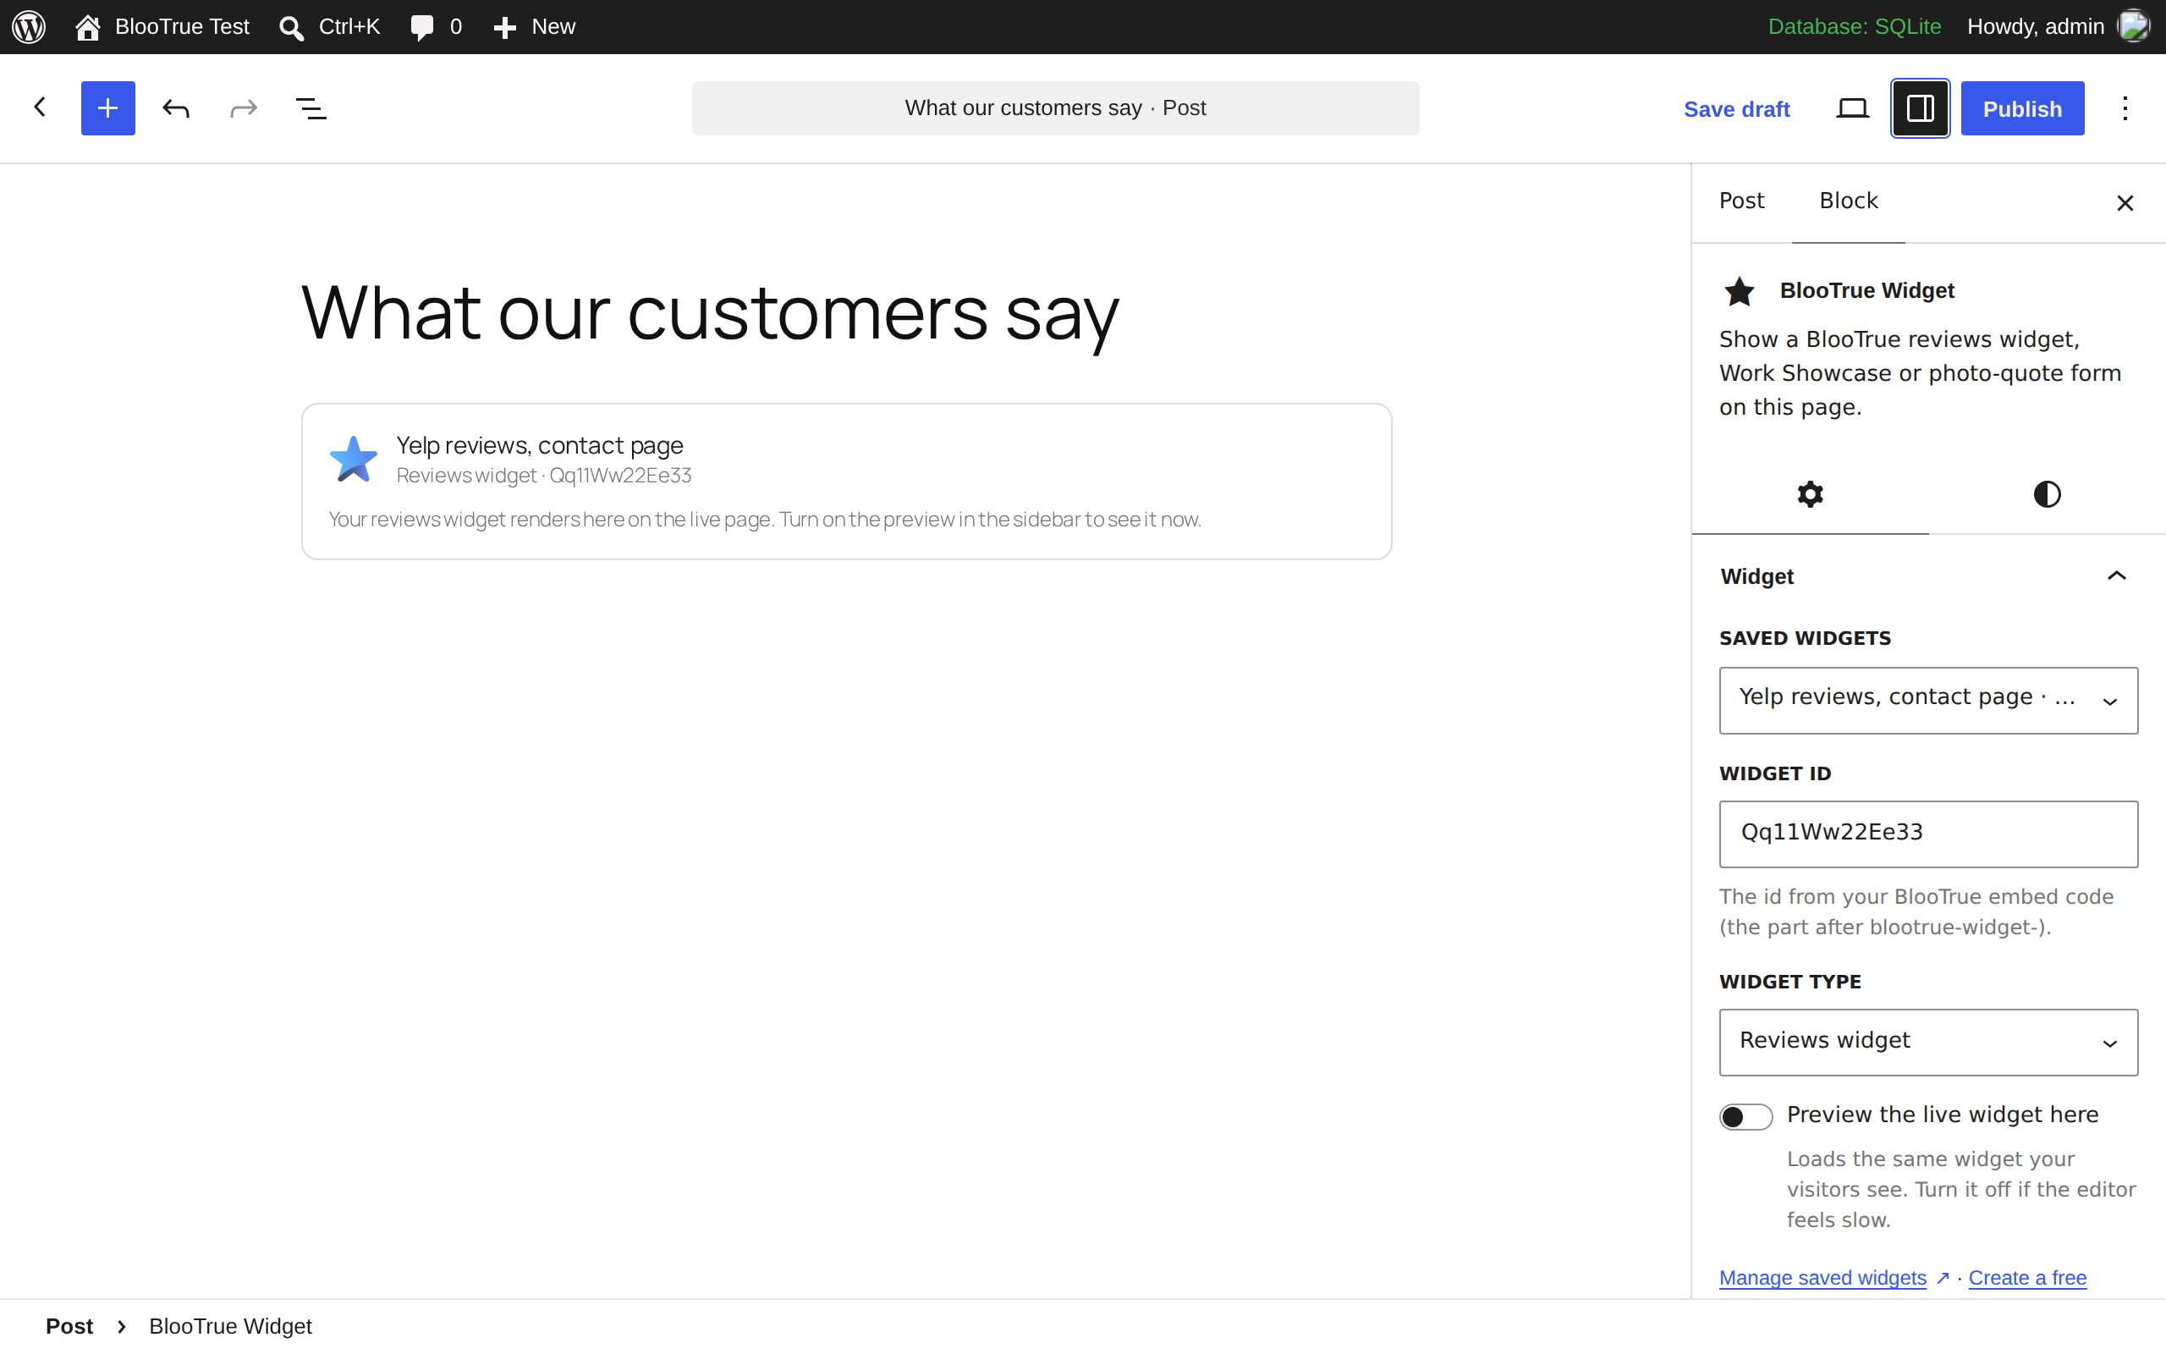The image size is (2166, 1354).
Task: Click BlooTrue Widget in the breadcrumb
Action: pos(230,1326)
